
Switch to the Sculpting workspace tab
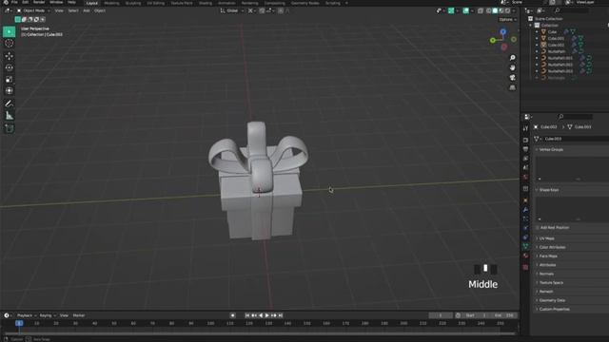[x=133, y=3]
